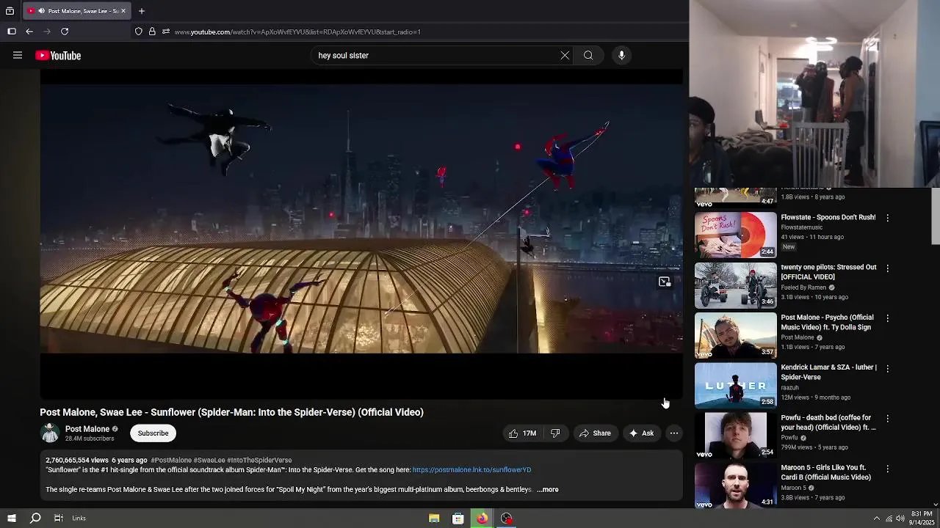
Task: Toggle browser sidebar icon
Action: (x=12, y=32)
